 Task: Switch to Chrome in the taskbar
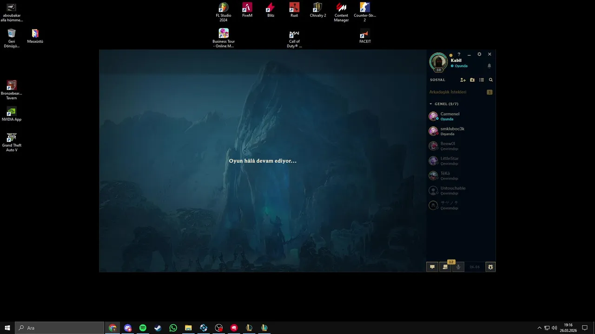coord(112,328)
